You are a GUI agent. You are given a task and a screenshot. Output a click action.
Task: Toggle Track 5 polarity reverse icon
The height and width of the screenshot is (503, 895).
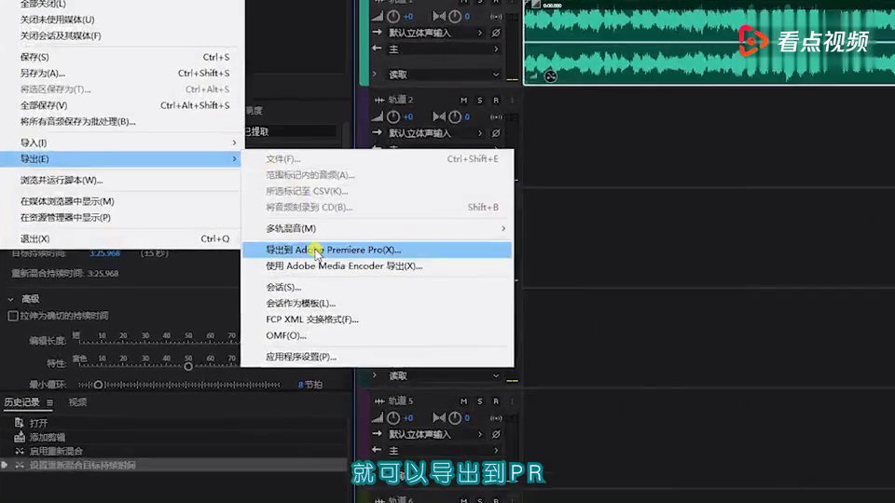496,435
